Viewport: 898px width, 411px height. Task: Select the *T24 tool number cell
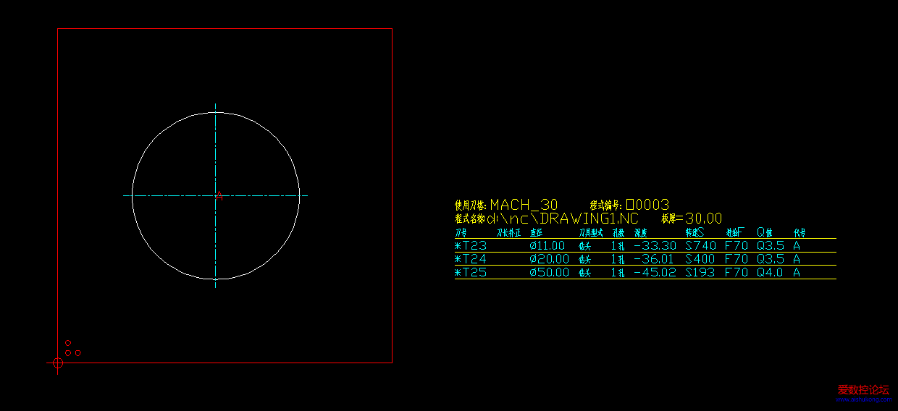[471, 259]
